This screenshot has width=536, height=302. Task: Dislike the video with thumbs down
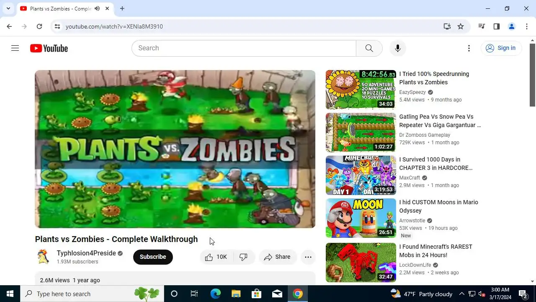(x=243, y=257)
